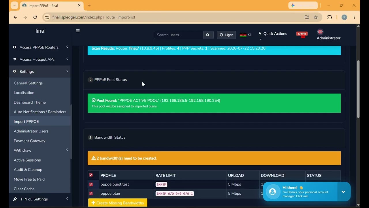Open the browser extensions puzzle icon

330,17
